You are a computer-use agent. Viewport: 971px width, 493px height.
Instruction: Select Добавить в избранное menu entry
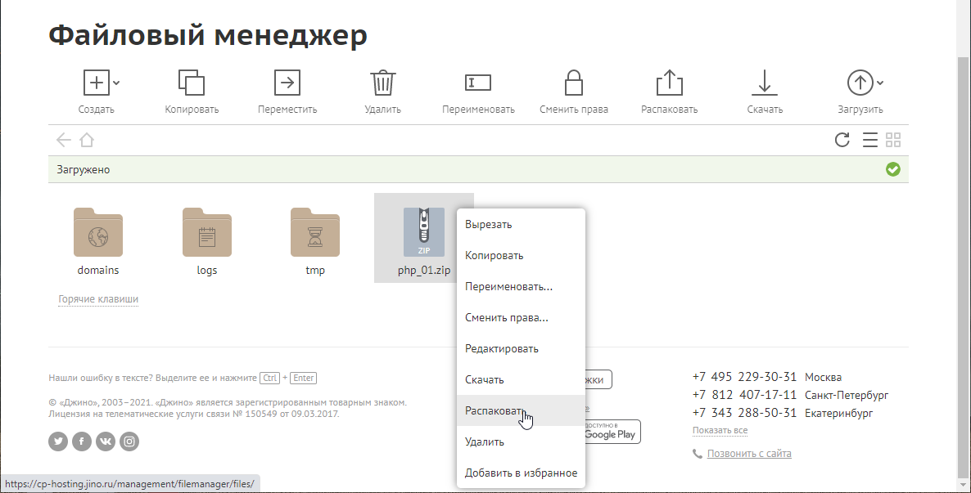521,473
